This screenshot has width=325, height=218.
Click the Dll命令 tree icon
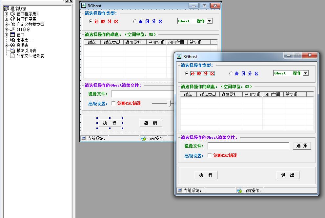pos(12,30)
